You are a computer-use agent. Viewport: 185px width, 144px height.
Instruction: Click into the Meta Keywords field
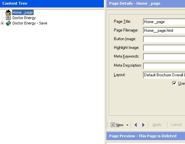[164, 57]
